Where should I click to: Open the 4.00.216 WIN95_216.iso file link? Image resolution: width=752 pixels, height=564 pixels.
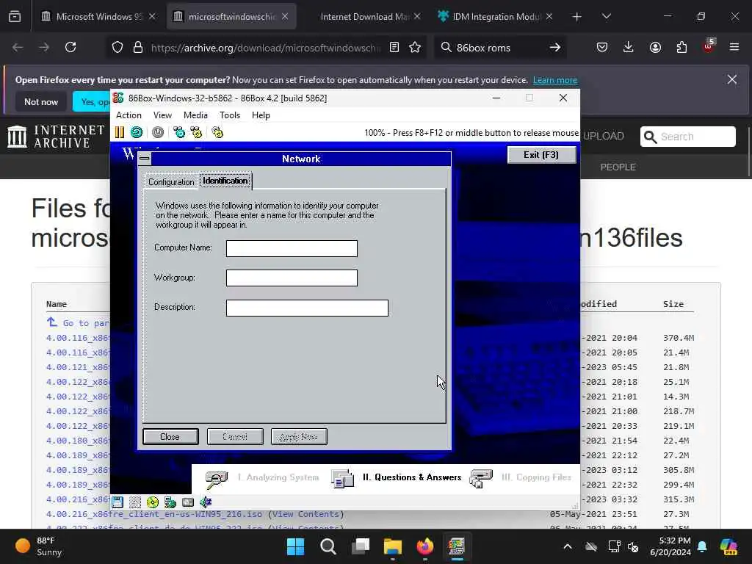click(x=154, y=514)
